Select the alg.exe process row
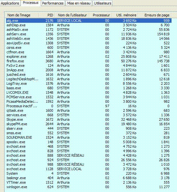 click(89, 21)
